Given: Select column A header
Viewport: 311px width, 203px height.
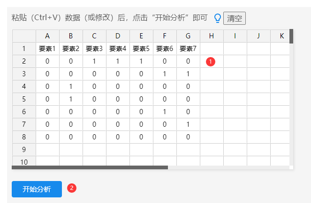Looking at the screenshot, I should coord(47,36).
